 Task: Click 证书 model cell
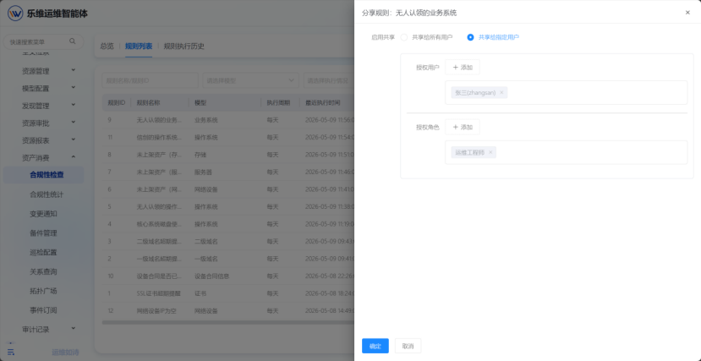point(200,293)
